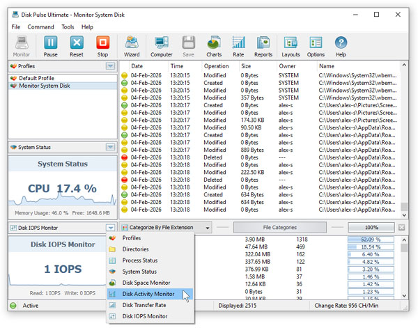Choose Process Status in the popup menu
418x328 pixels.
point(150,260)
